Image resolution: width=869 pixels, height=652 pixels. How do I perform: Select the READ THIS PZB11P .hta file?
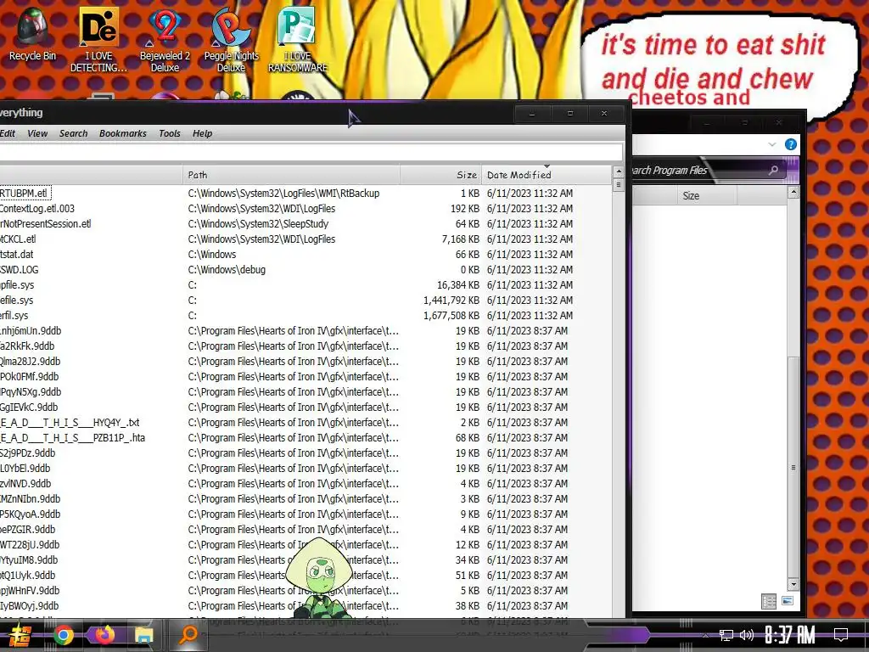pos(306,437)
